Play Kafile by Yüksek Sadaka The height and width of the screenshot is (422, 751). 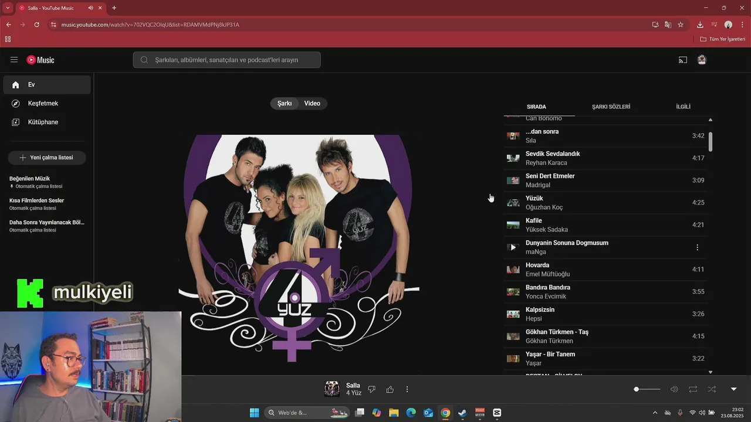point(606,225)
